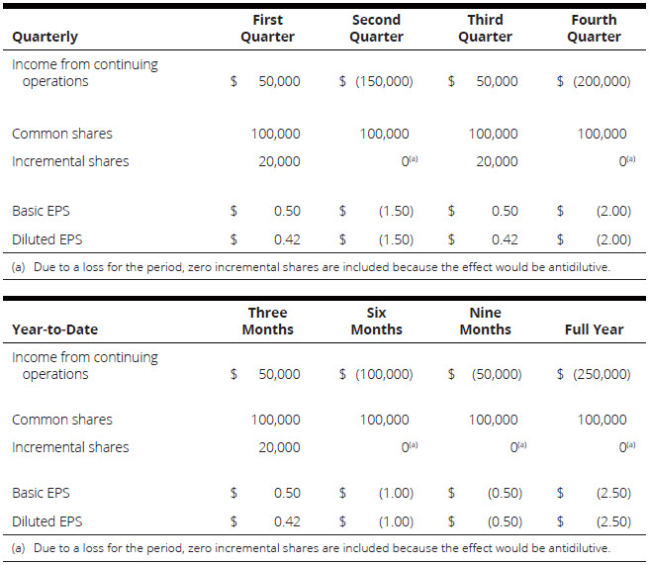Click the Year-to-Date table header label
This screenshot has height=565, width=649.
pos(54,330)
